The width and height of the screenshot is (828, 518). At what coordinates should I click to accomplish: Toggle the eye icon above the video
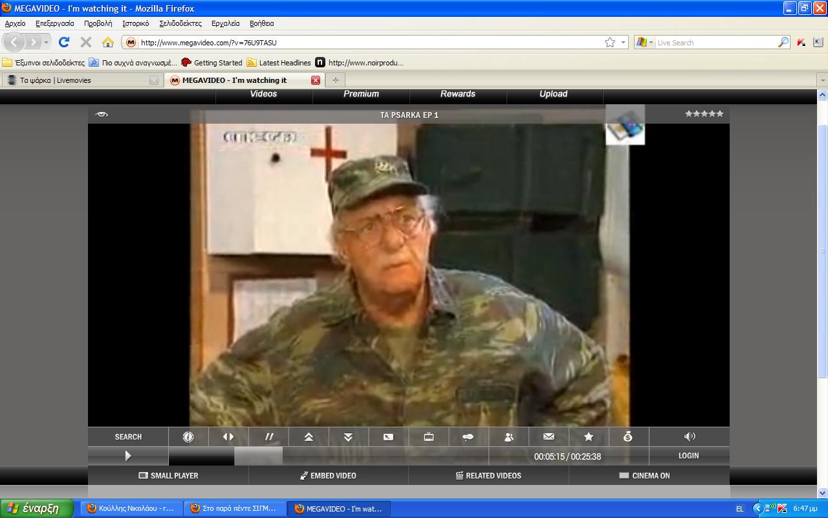(x=102, y=115)
